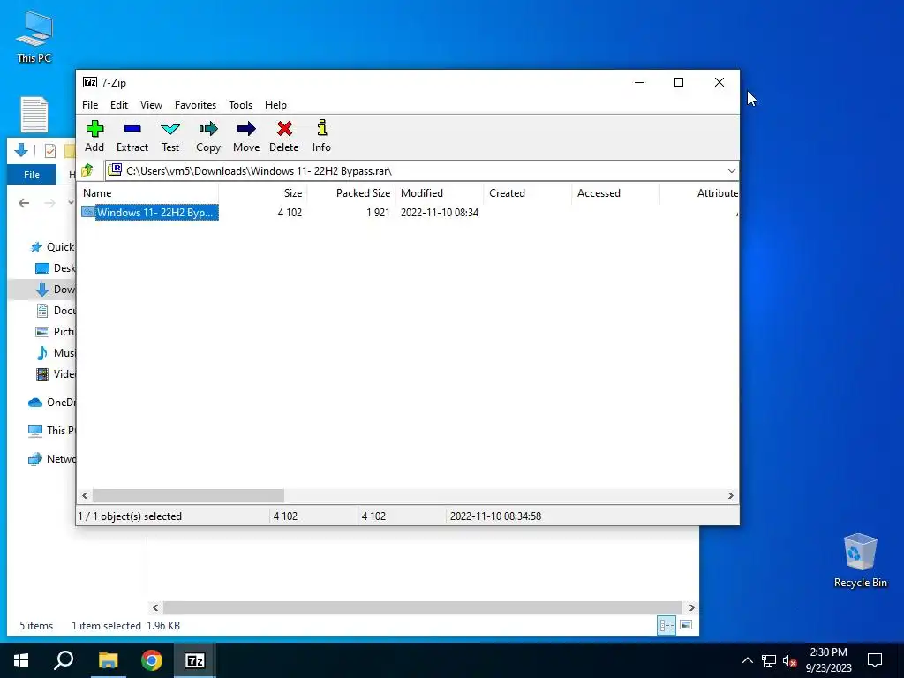
Task: Run Test on the archive
Action: (170, 129)
